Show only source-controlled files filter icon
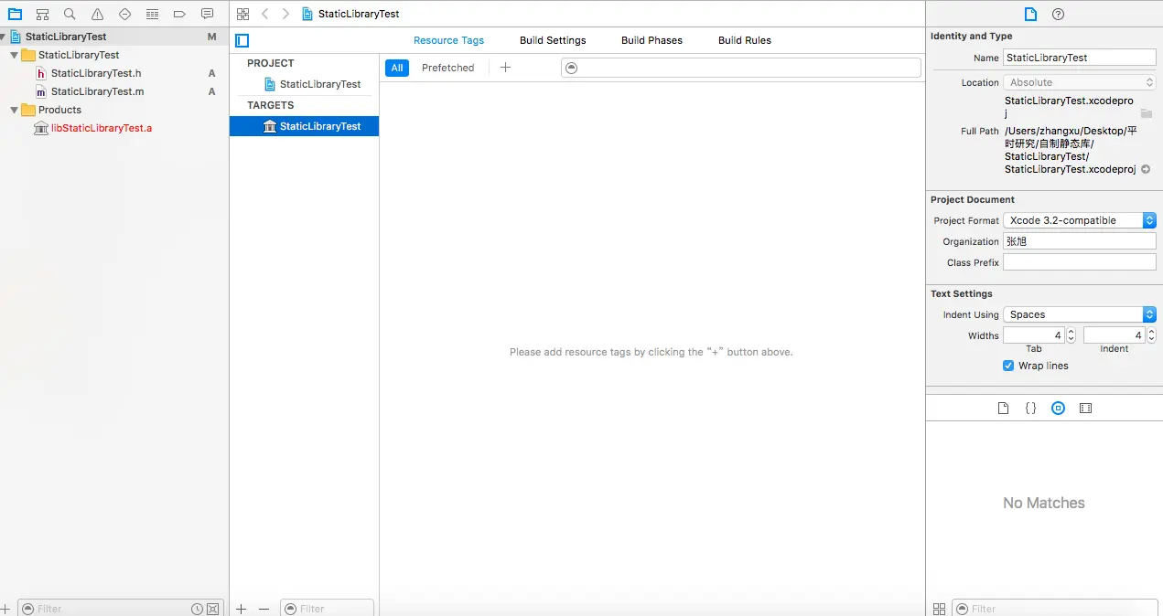Image resolution: width=1163 pixels, height=616 pixels. pos(213,609)
